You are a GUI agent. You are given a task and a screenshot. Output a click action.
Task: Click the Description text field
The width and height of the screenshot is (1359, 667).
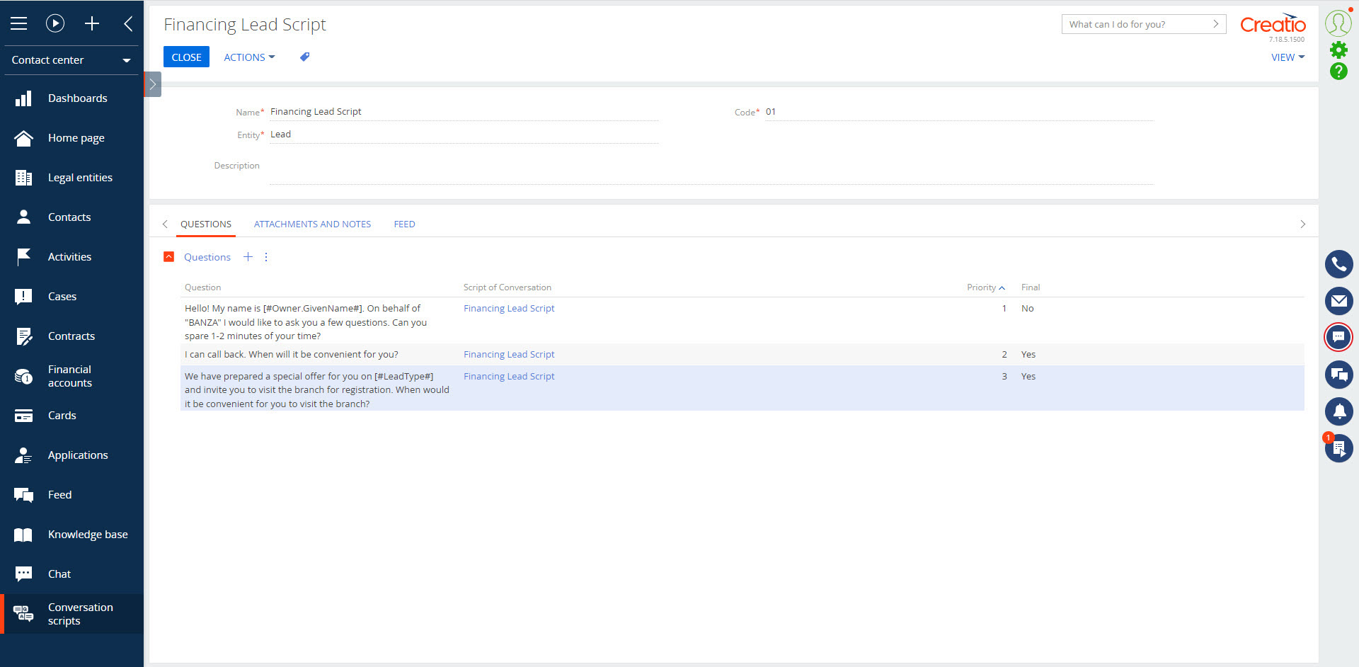pyautogui.click(x=711, y=171)
